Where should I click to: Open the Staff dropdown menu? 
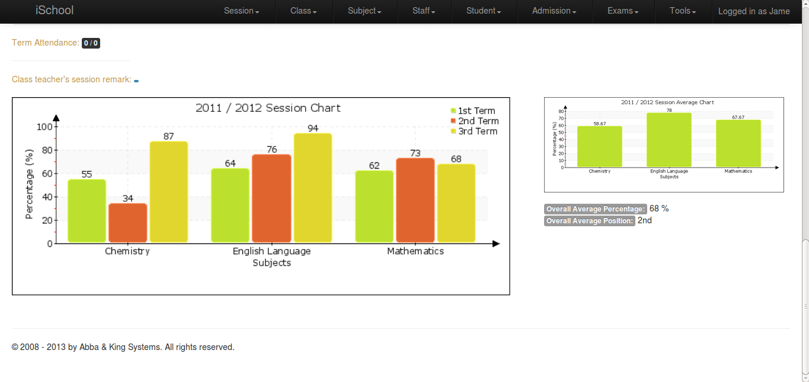[x=423, y=11]
